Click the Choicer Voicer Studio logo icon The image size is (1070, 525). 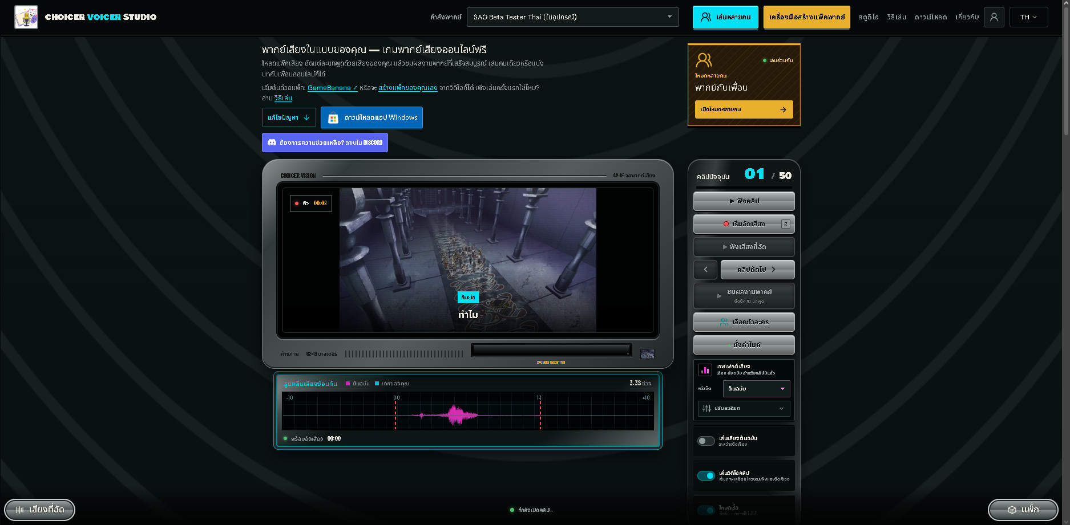click(26, 17)
